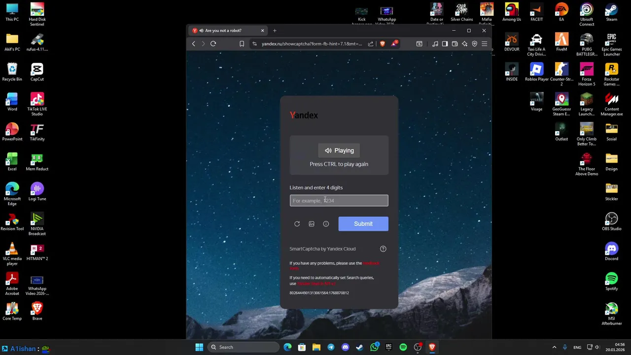Open site settings icon in address bar
The image size is (631, 355).
pyautogui.click(x=254, y=44)
